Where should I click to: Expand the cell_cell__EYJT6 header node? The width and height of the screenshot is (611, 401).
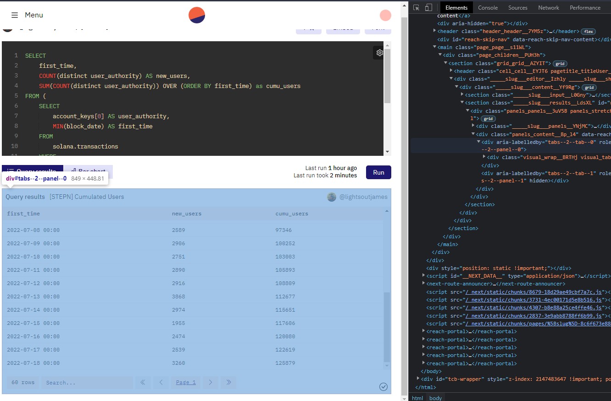pyautogui.click(x=451, y=71)
